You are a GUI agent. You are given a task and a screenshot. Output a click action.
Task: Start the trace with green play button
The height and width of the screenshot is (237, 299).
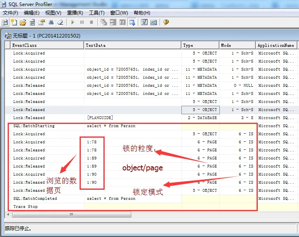pos(72,22)
